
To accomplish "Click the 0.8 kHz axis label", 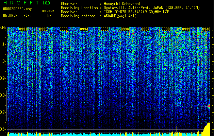I will [3, 95].
